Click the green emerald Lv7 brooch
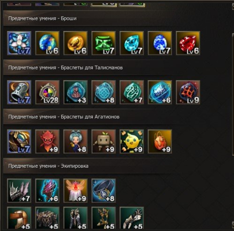The image size is (234, 231). (x=103, y=43)
